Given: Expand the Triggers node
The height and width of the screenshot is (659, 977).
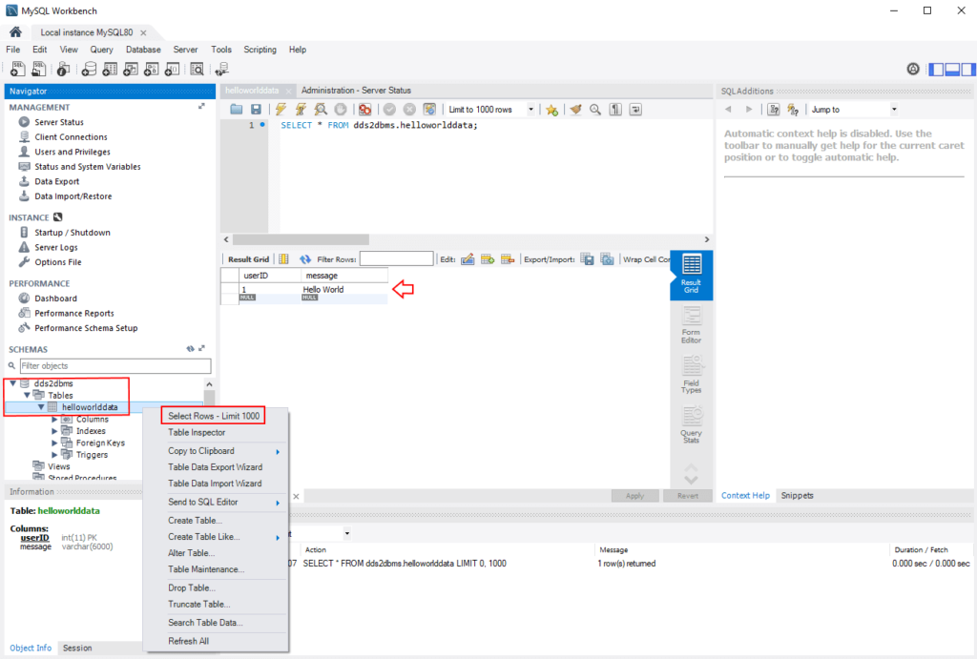Looking at the screenshot, I should (54, 455).
